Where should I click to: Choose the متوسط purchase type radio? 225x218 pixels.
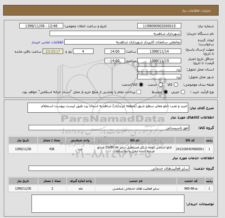[x=166, y=92]
